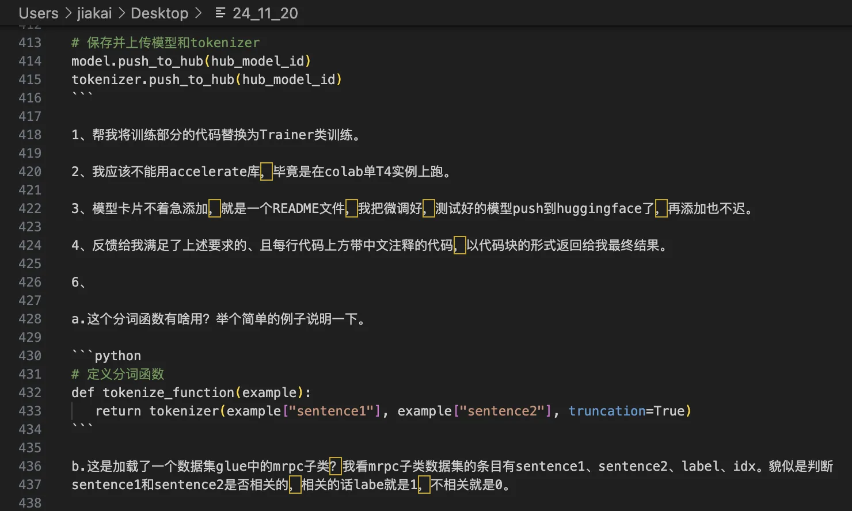The height and width of the screenshot is (511, 852).
Task: Click '再添加也不迟。' at end of line 422
Action: point(711,208)
